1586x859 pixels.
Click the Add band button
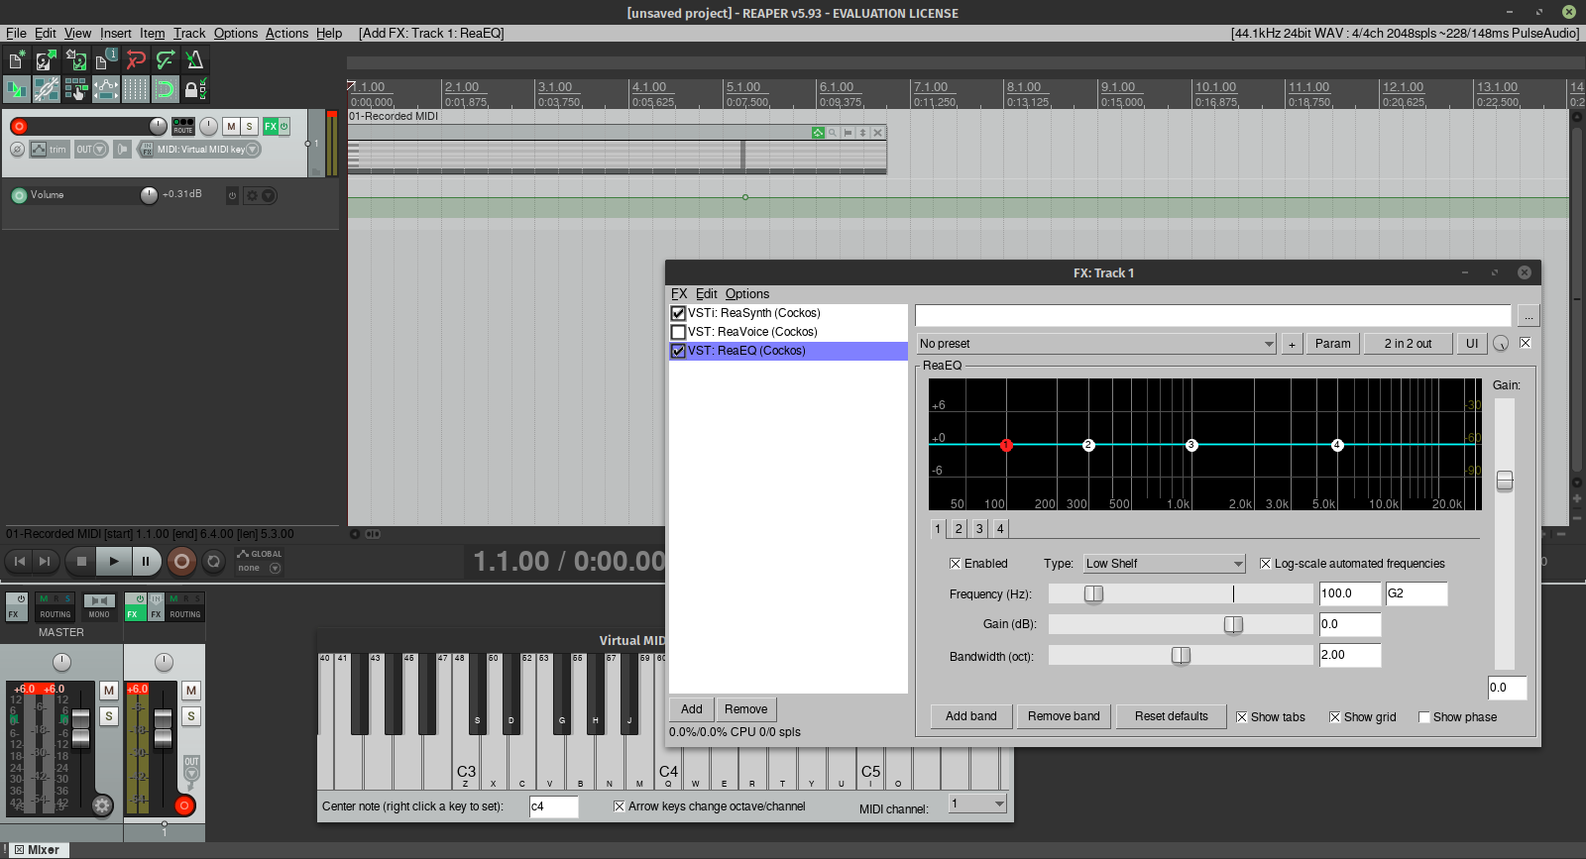[x=971, y=716]
